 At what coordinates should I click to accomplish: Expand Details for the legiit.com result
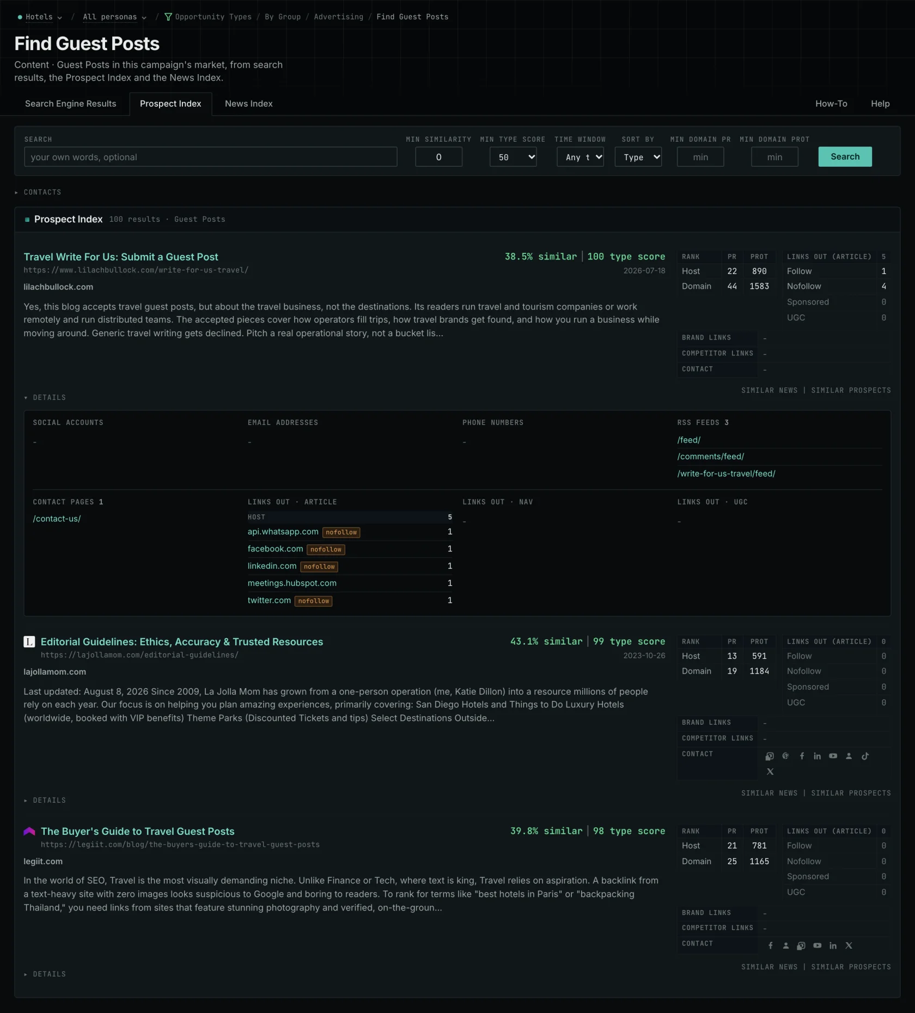coord(45,974)
